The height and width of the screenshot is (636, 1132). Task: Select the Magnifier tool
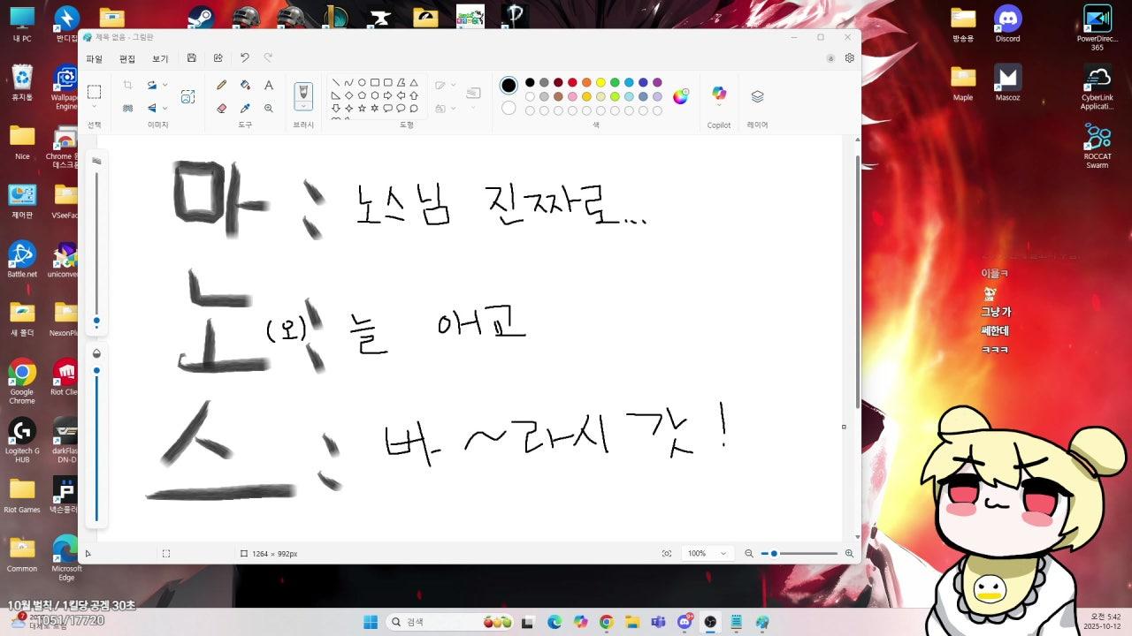(269, 108)
